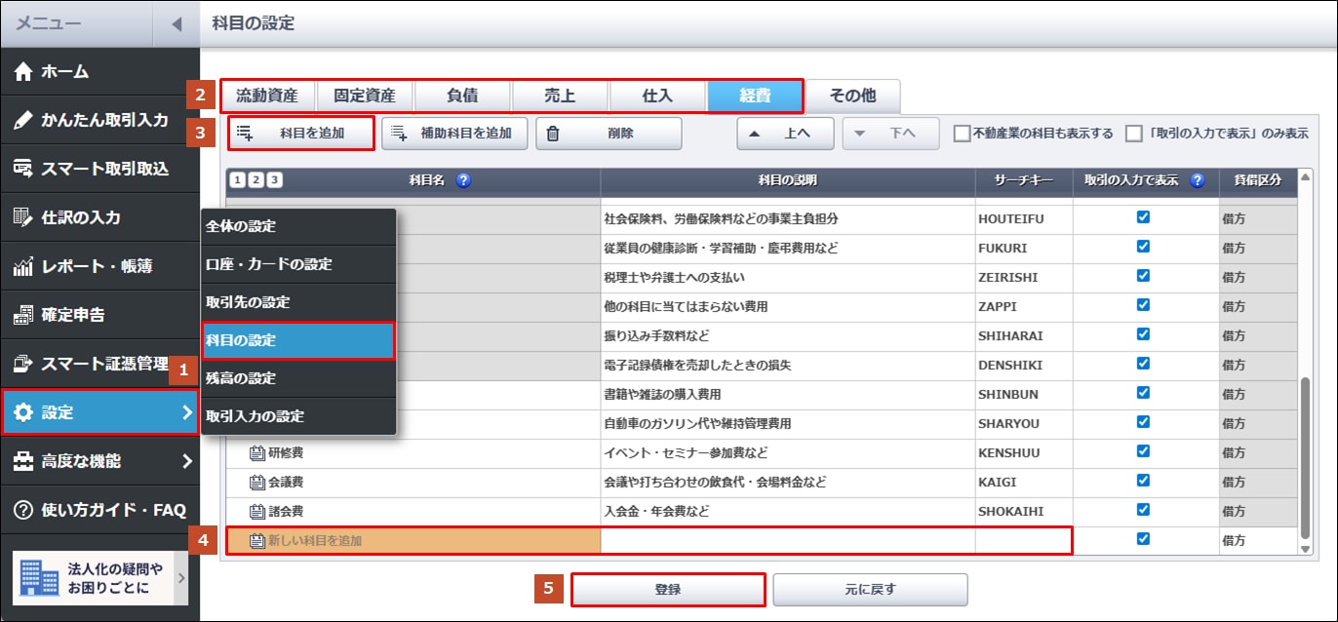This screenshot has width=1338, height=622.
Task: Click the 元に戻す button
Action: click(x=870, y=590)
